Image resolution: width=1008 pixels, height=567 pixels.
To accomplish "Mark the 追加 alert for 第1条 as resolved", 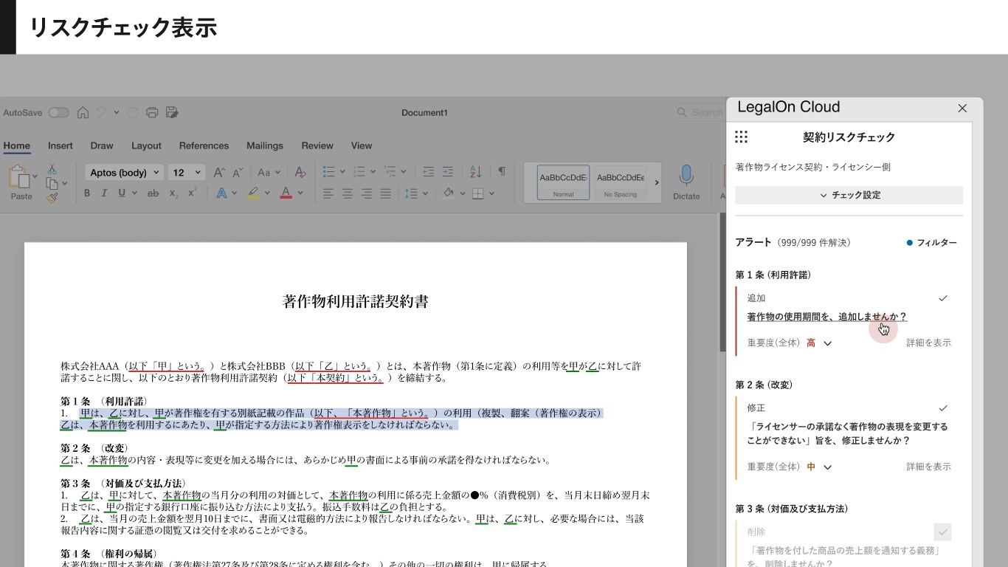I will point(942,298).
